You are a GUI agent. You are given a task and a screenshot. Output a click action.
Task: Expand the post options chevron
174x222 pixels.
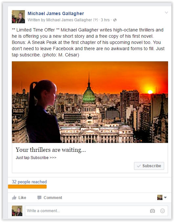166,12
